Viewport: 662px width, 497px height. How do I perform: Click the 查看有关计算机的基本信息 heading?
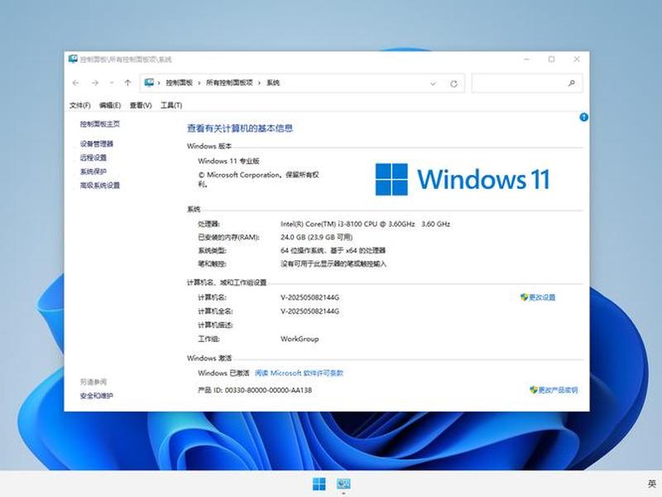[240, 128]
